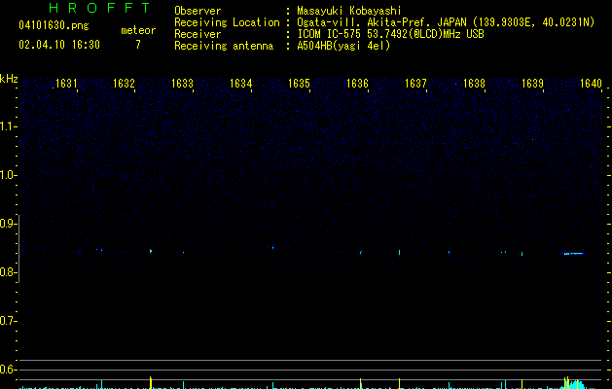Click the cyan power burst before 1640
612x389 pixels.
573,383
